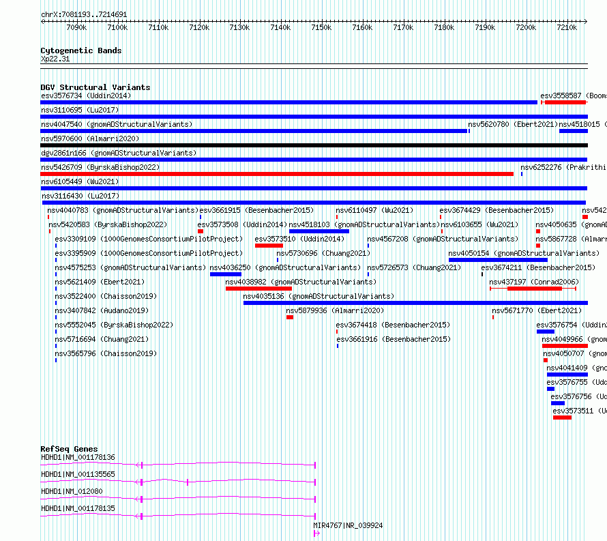Image resolution: width=607 pixels, height=541 pixels.
Task: Open nsv5726573 (Chuang2021) label
Action: 414,267
